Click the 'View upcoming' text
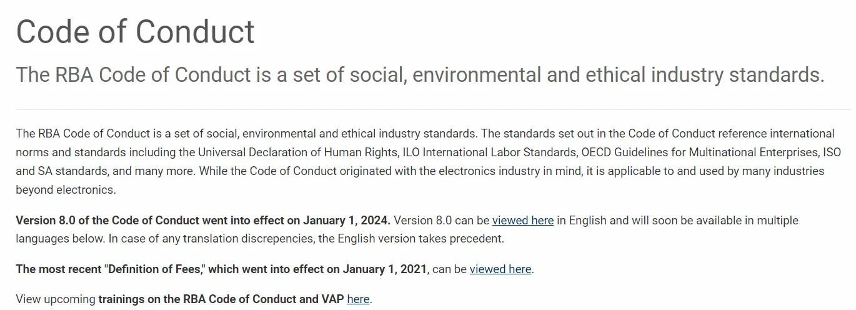The image size is (856, 310). point(56,299)
